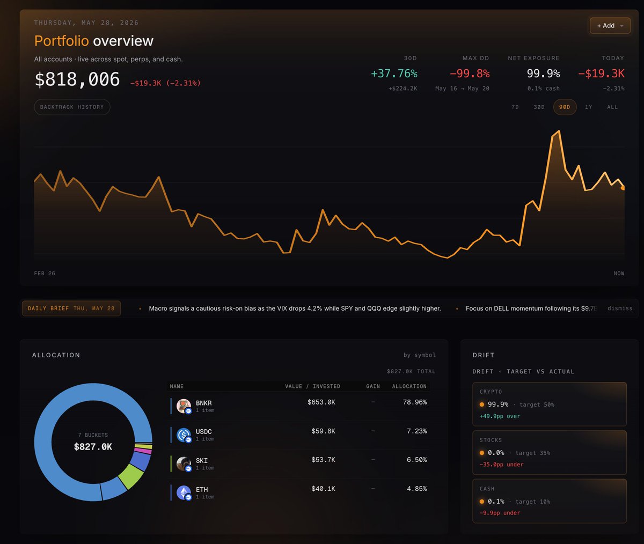Switch chart range to 1Y
The width and height of the screenshot is (644, 544).
[x=589, y=107]
